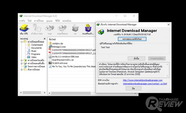The width and height of the screenshot is (186, 113).
Task: Click the ชื่อไฟล์ file name column header
Action: tap(52, 39)
